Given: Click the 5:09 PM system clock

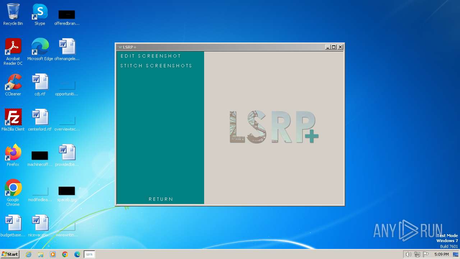Looking at the screenshot, I should [x=441, y=254].
